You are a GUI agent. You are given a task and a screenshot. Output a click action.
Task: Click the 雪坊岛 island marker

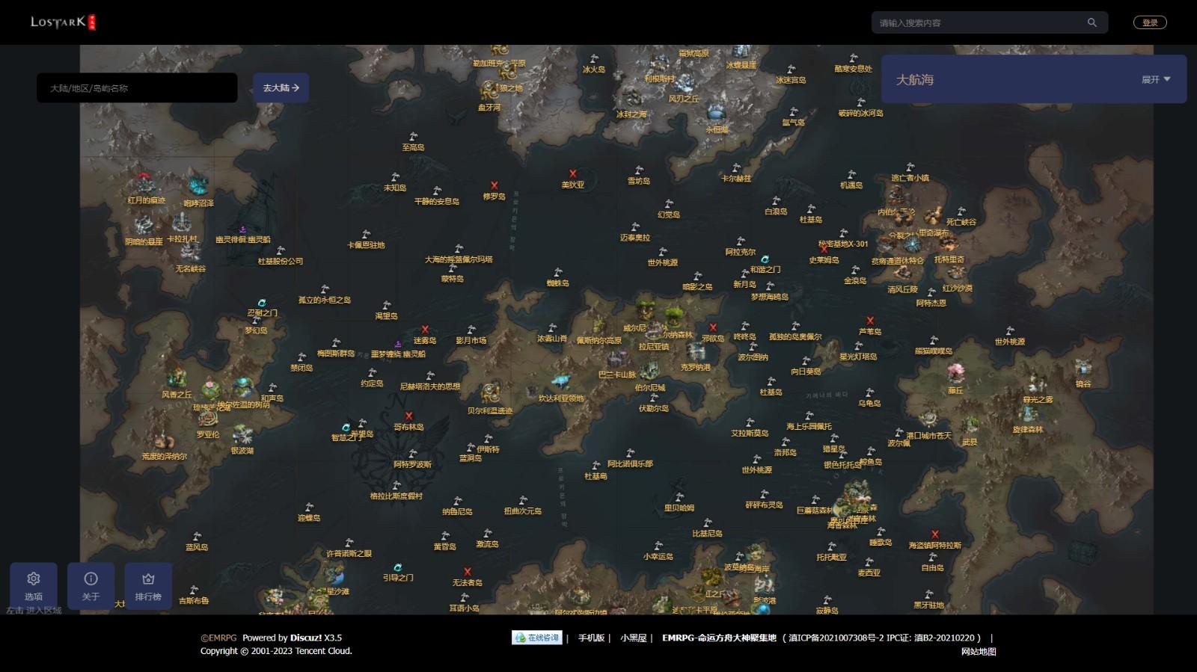638,170
